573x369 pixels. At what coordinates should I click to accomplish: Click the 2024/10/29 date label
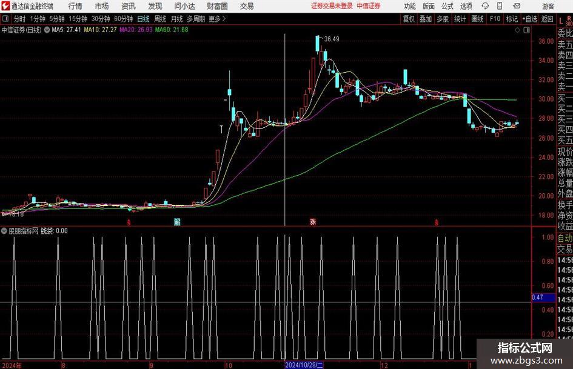304,365
